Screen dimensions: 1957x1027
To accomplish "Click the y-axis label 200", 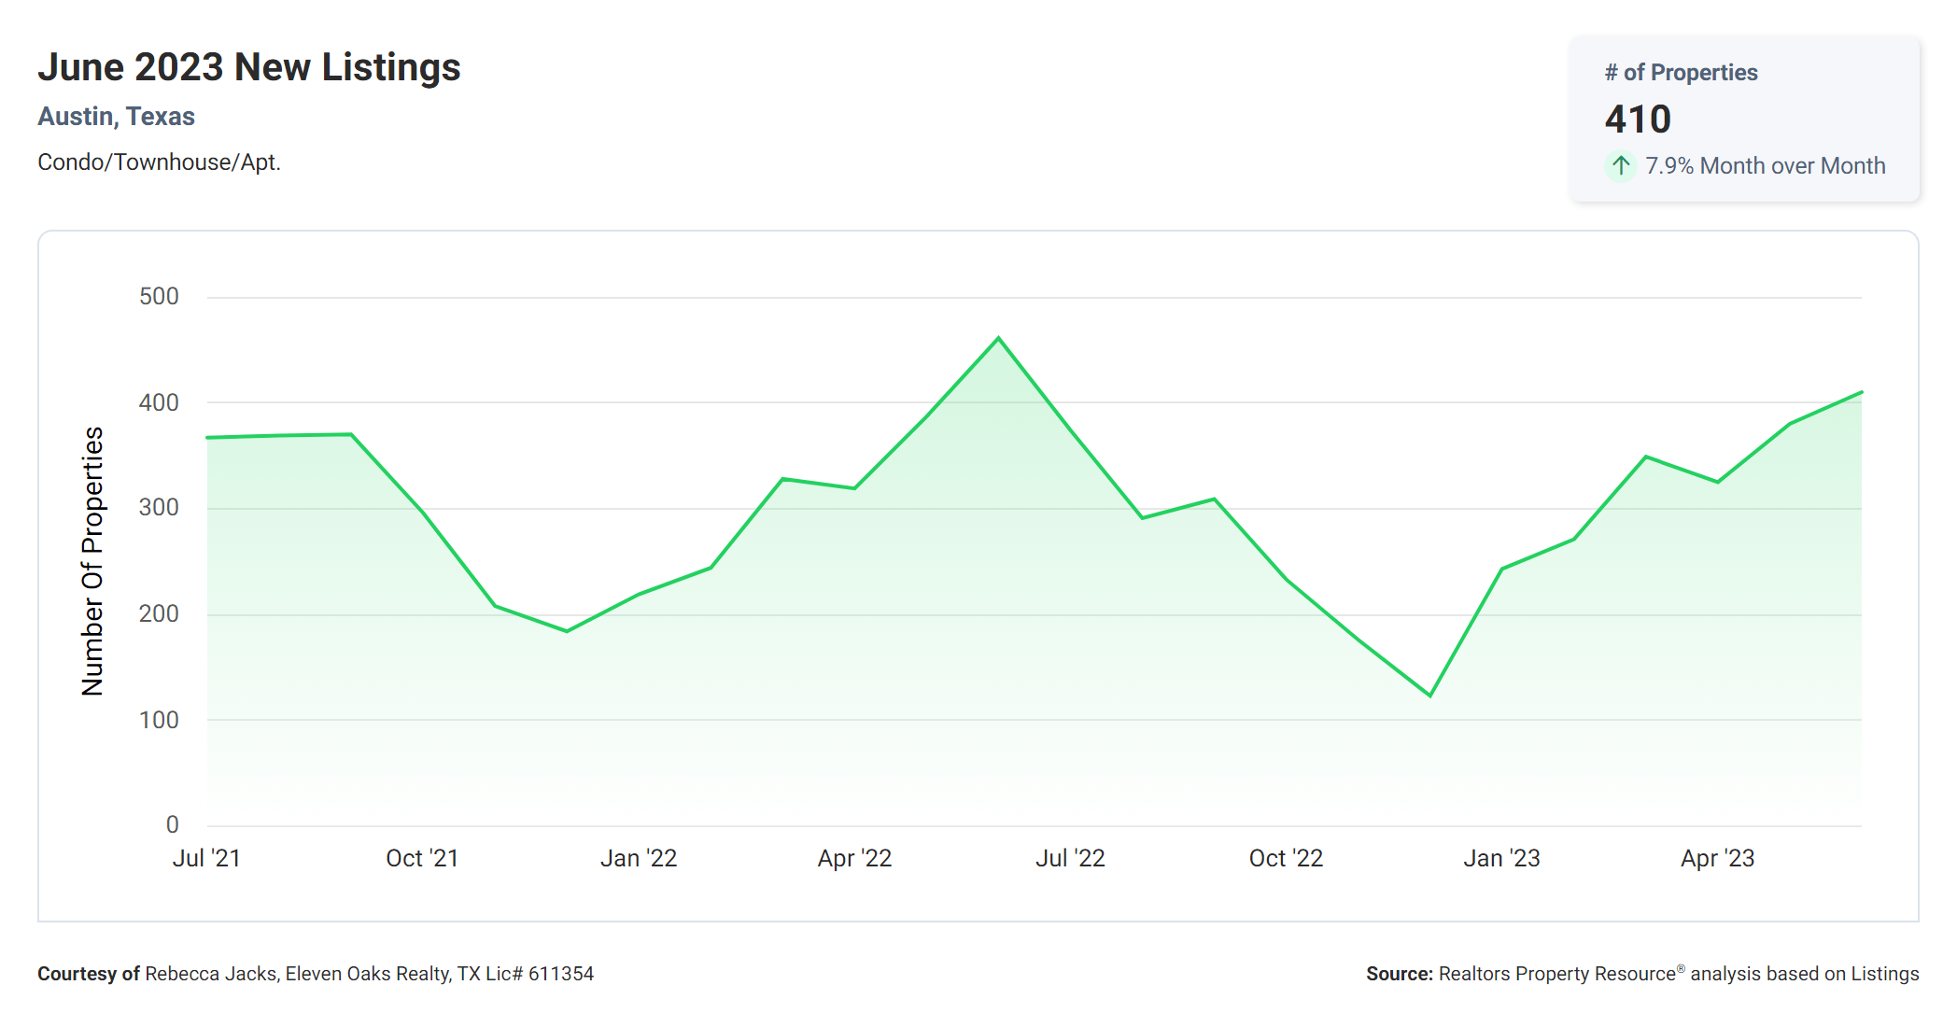I will [x=159, y=613].
